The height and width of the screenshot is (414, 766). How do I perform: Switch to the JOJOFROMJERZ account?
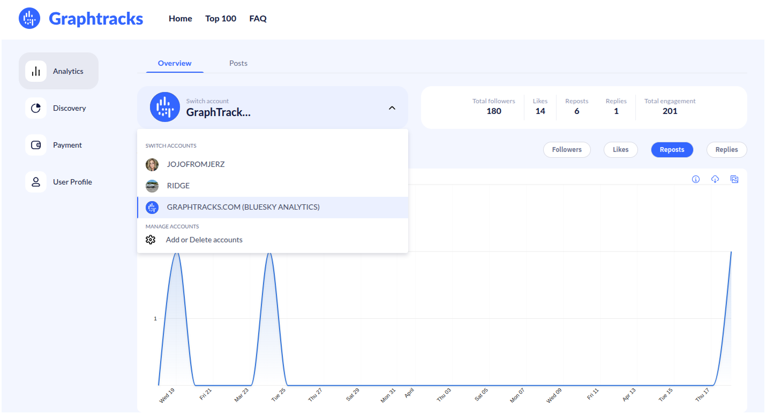(273, 164)
